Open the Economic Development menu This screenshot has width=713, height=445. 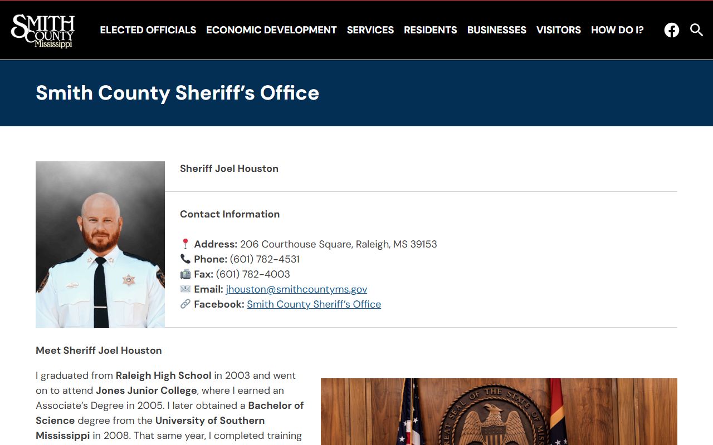tap(272, 30)
